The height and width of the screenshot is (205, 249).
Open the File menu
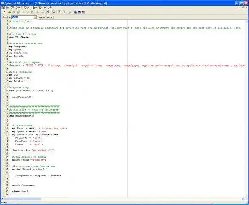[7, 7]
